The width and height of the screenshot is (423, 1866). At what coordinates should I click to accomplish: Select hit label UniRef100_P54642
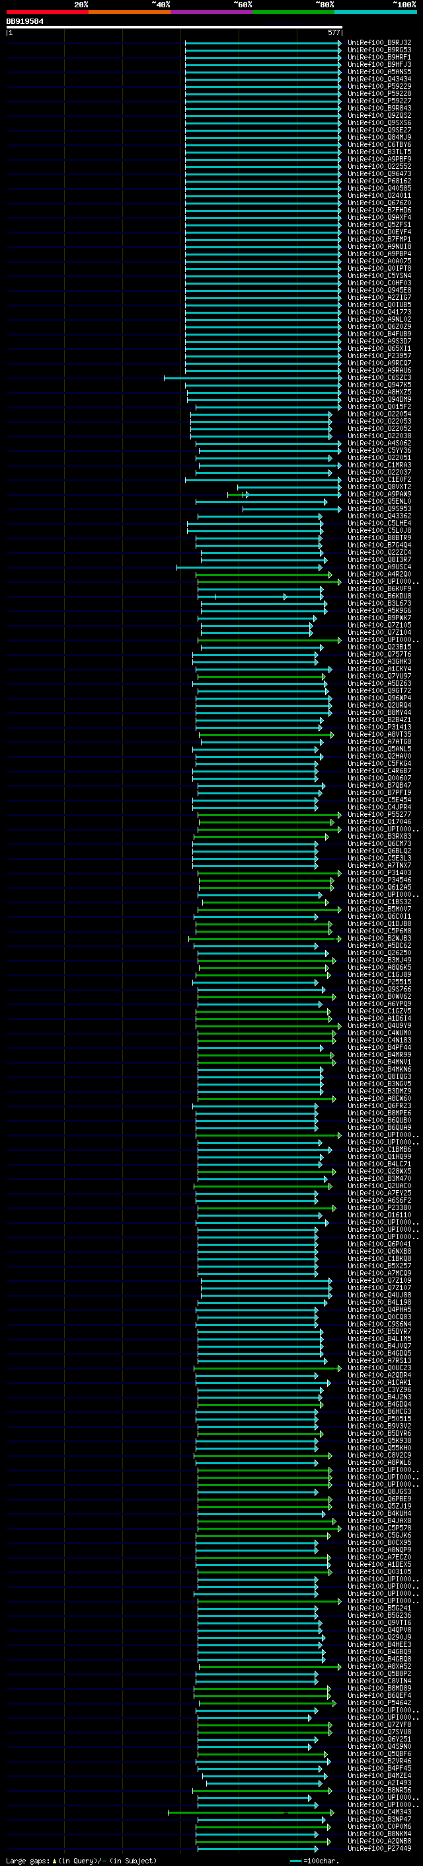379,1703
